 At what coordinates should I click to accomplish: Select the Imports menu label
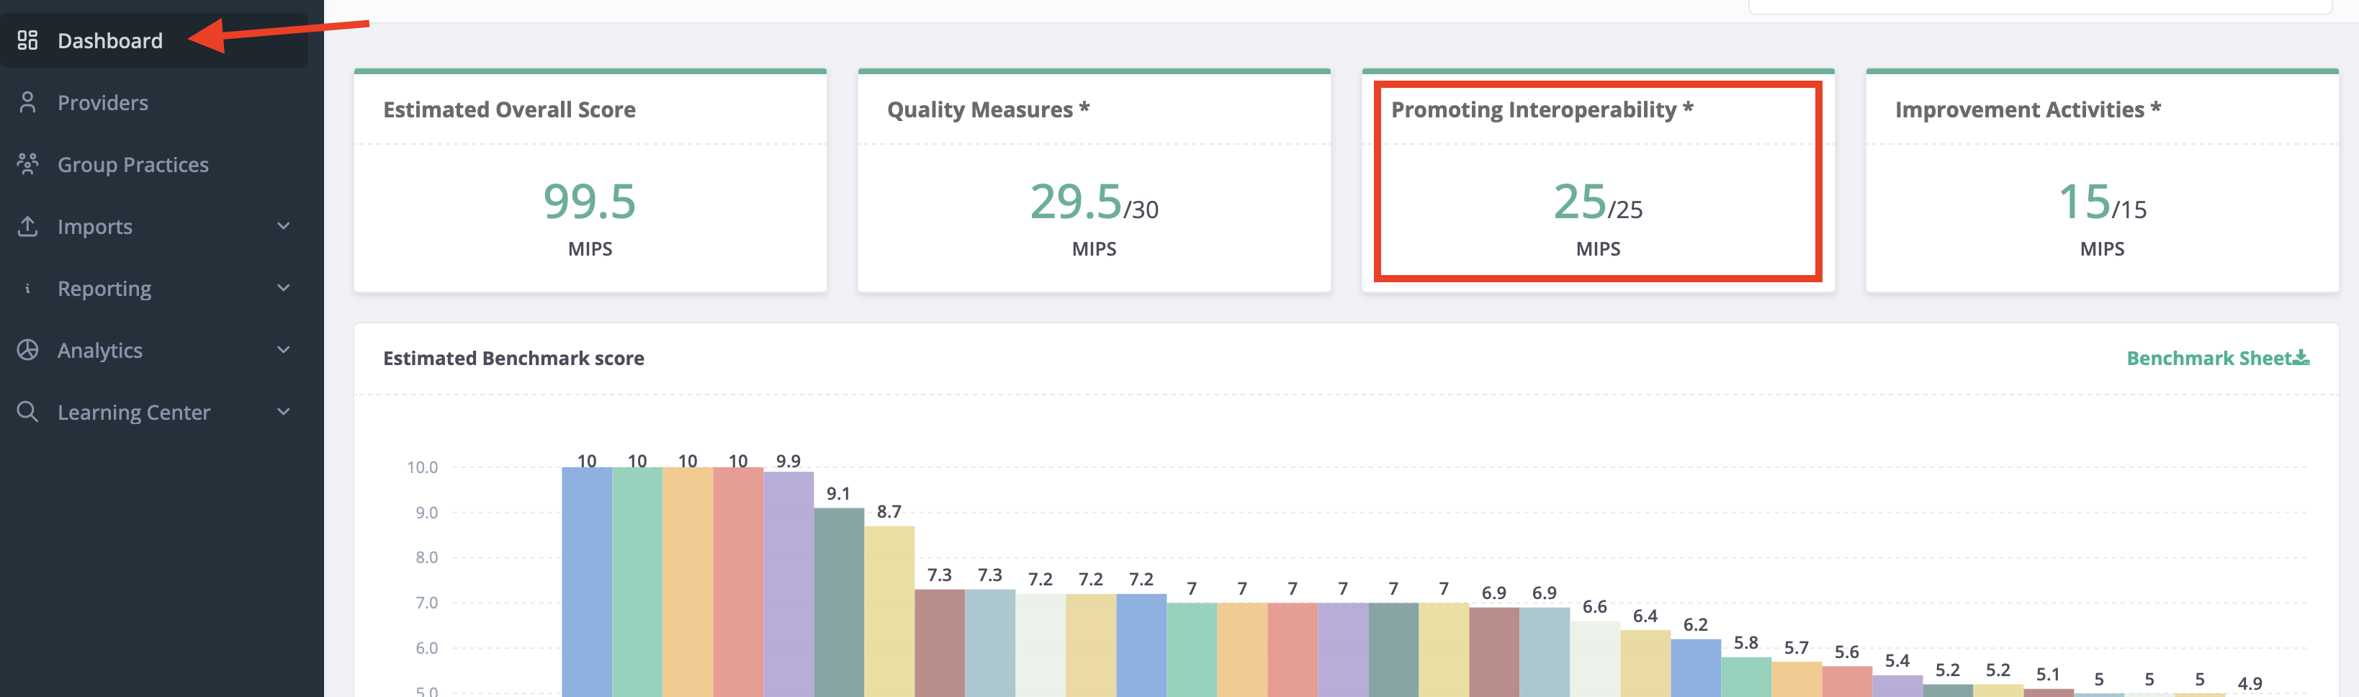tap(95, 226)
